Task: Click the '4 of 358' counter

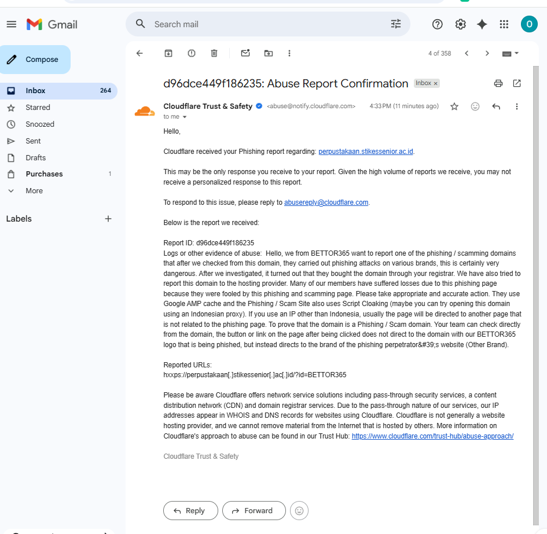Action: tap(439, 53)
